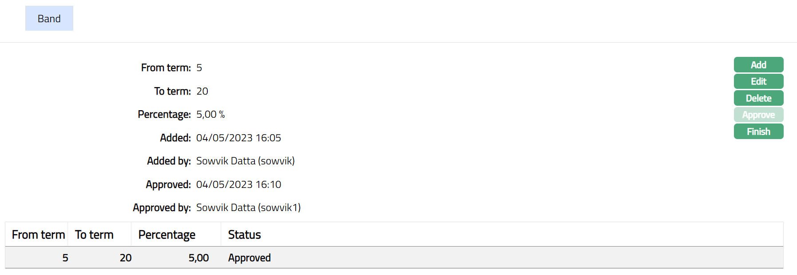
Task: Click the Percentage column header
Action: pyautogui.click(x=167, y=235)
